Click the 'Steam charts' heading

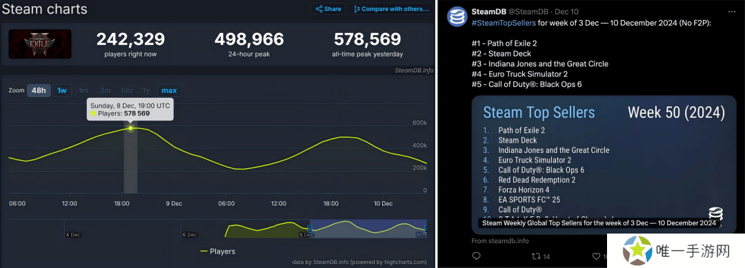(44, 8)
